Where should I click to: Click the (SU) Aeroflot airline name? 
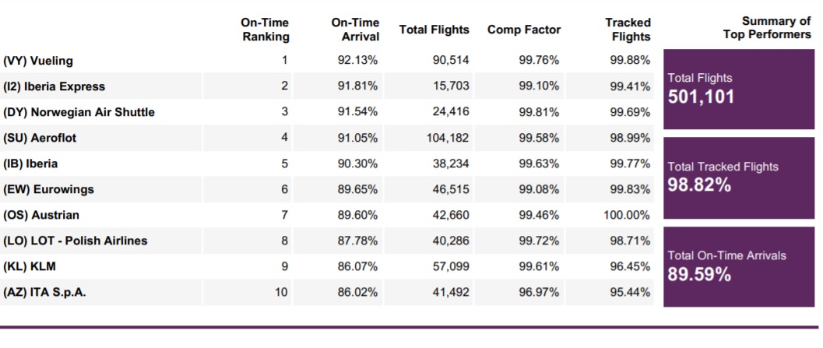pos(40,138)
